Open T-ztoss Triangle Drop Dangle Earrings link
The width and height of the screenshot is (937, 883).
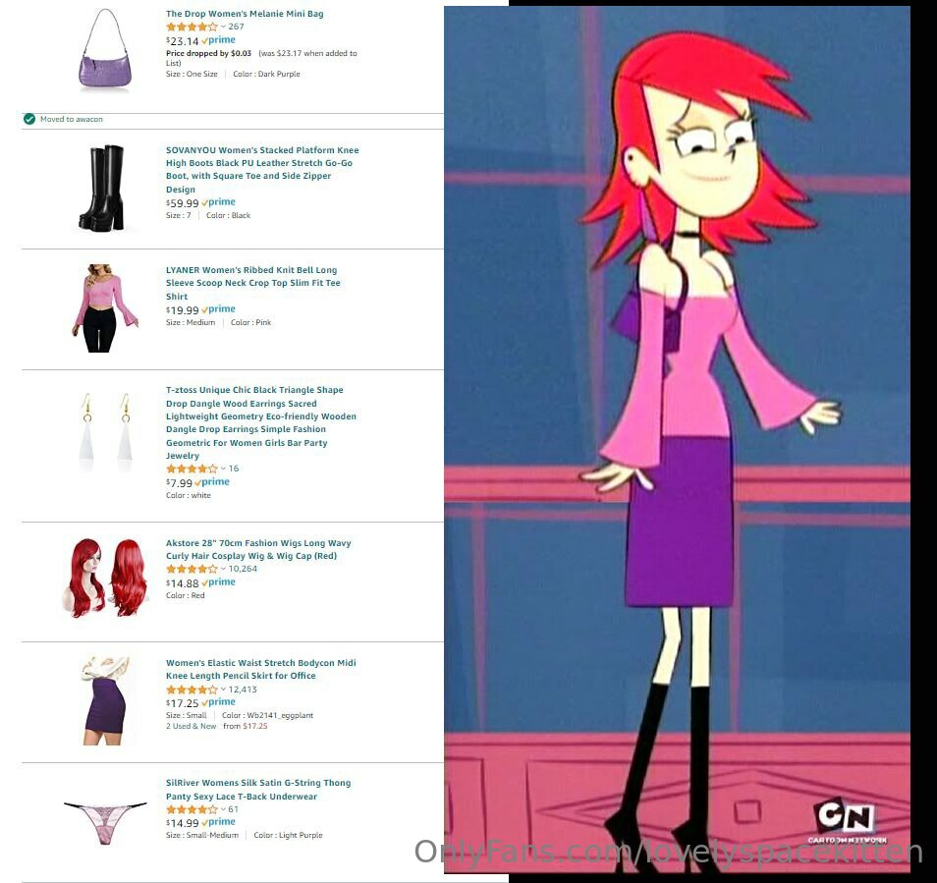click(261, 422)
